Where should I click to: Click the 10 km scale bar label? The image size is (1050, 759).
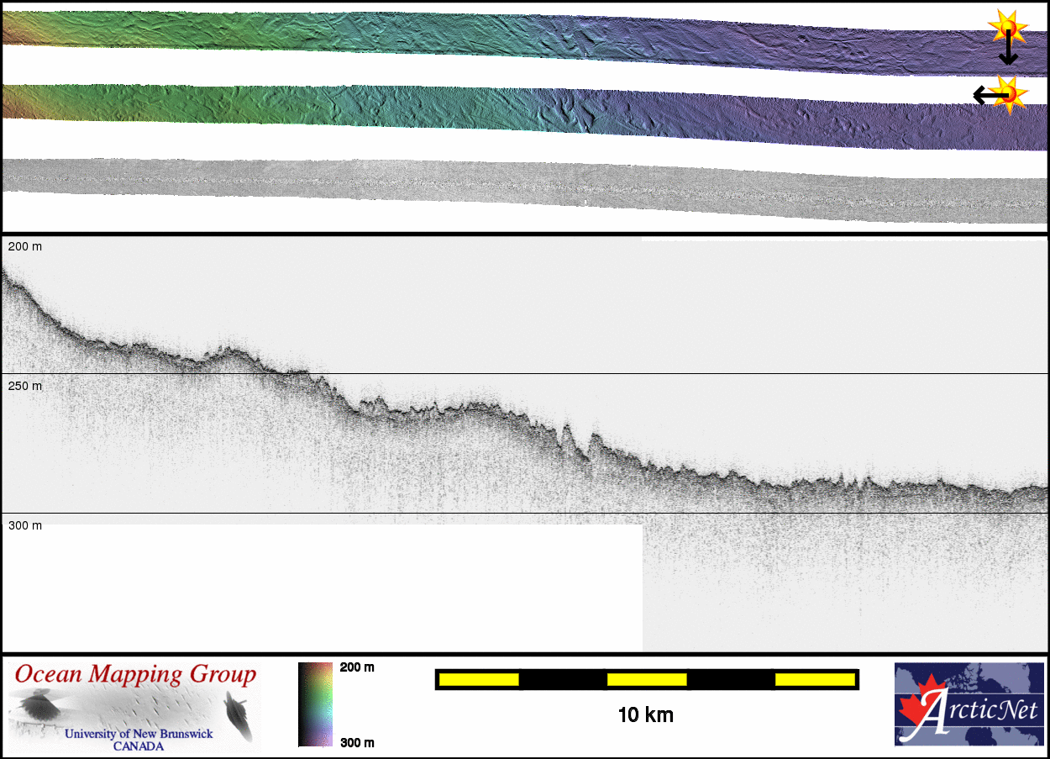click(x=645, y=715)
